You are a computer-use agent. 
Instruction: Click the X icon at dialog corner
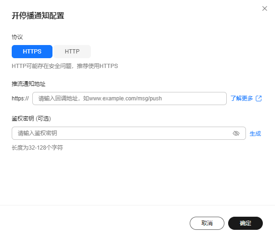pos(265,8)
